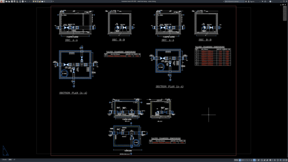Expand the Help dropdown arrow
This screenshot has height=162, width=288.
pos(272,1)
